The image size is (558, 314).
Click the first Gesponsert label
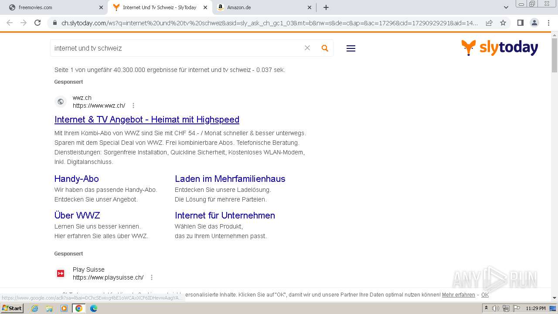tap(68, 82)
